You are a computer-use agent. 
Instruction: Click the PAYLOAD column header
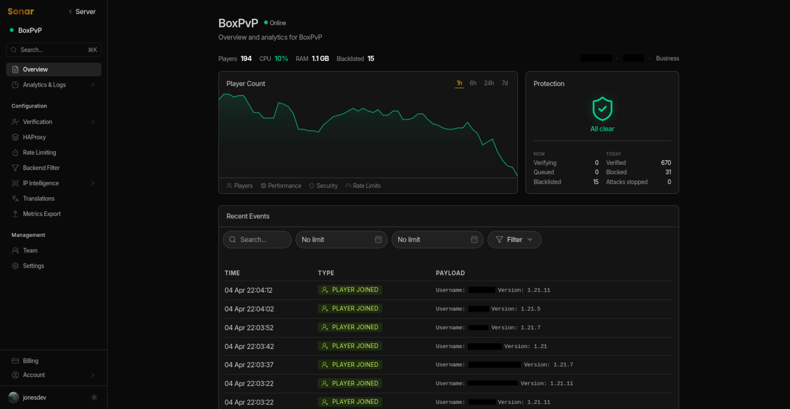(x=450, y=273)
